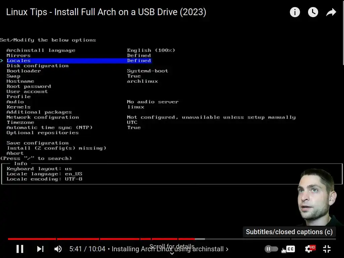Click the 'English (100%)' value
344x258 pixels.
151,50
